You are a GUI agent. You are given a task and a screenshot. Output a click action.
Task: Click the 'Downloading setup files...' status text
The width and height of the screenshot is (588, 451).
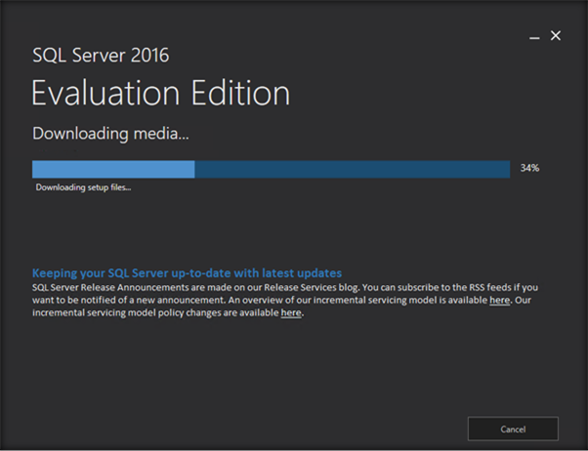click(83, 187)
